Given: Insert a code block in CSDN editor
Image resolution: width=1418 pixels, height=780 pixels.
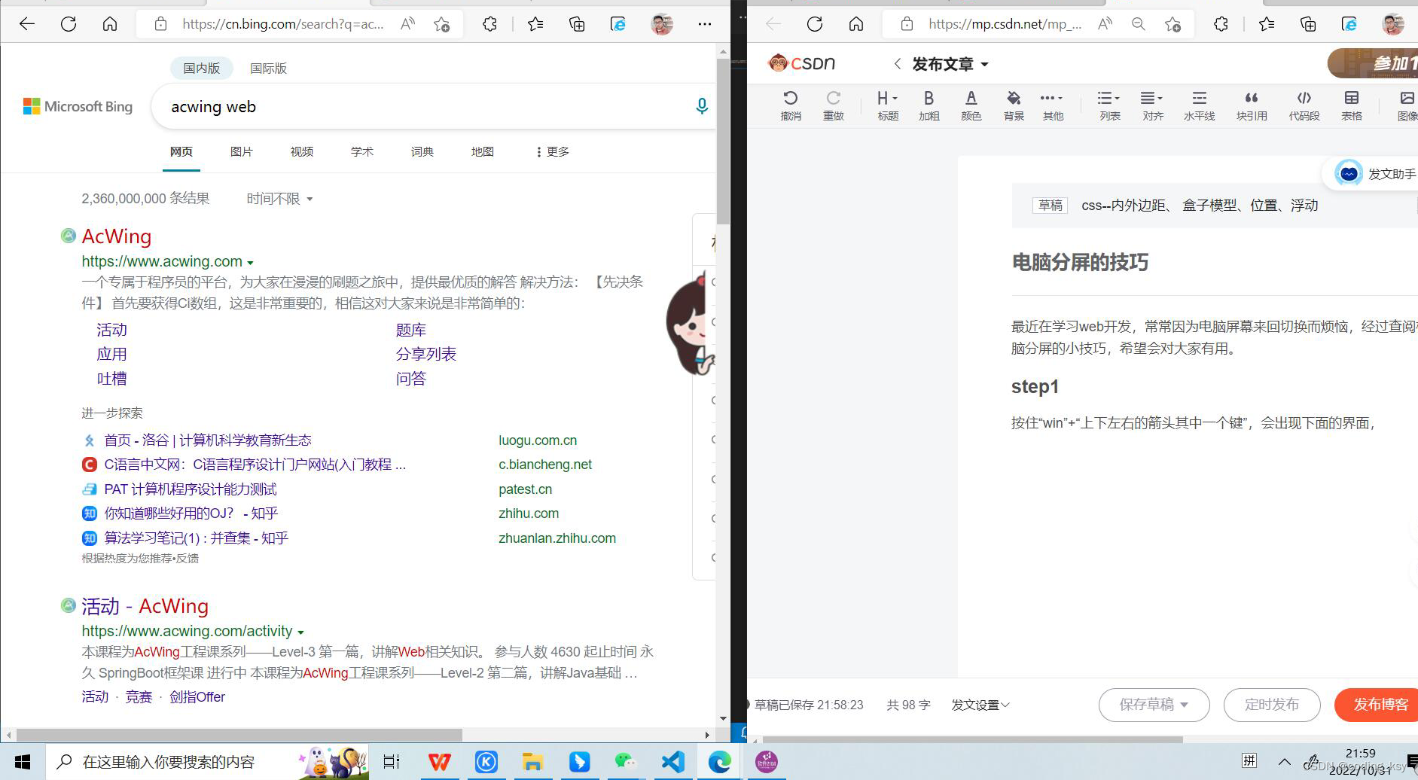Looking at the screenshot, I should [x=1304, y=105].
